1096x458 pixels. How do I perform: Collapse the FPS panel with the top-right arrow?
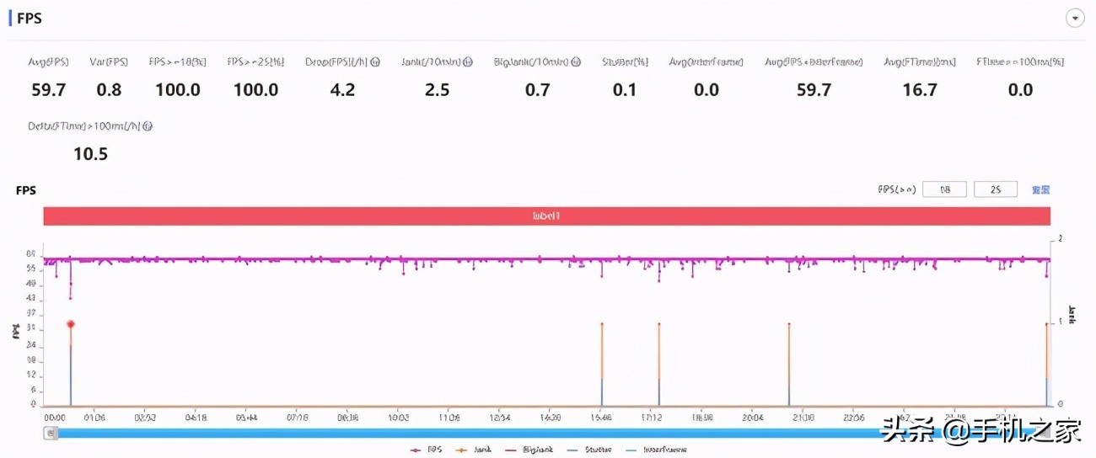click(x=1075, y=19)
